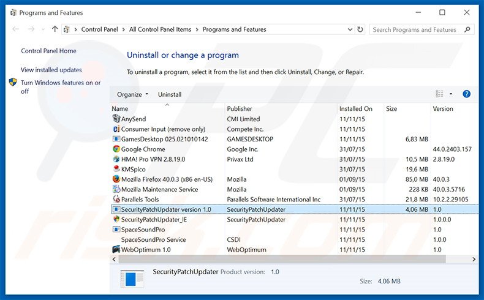Click the 19,6 MB size cell
484x300 pixels.
[x=417, y=169]
